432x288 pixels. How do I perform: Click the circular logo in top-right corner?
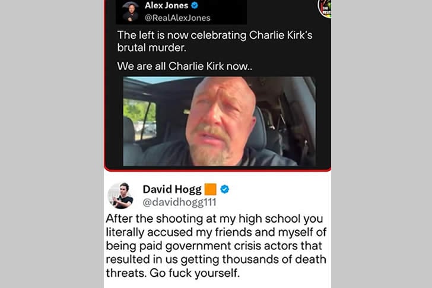pos(325,8)
